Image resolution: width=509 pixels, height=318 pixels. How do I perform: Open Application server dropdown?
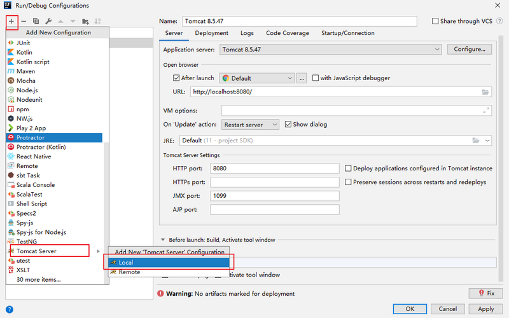click(330, 50)
